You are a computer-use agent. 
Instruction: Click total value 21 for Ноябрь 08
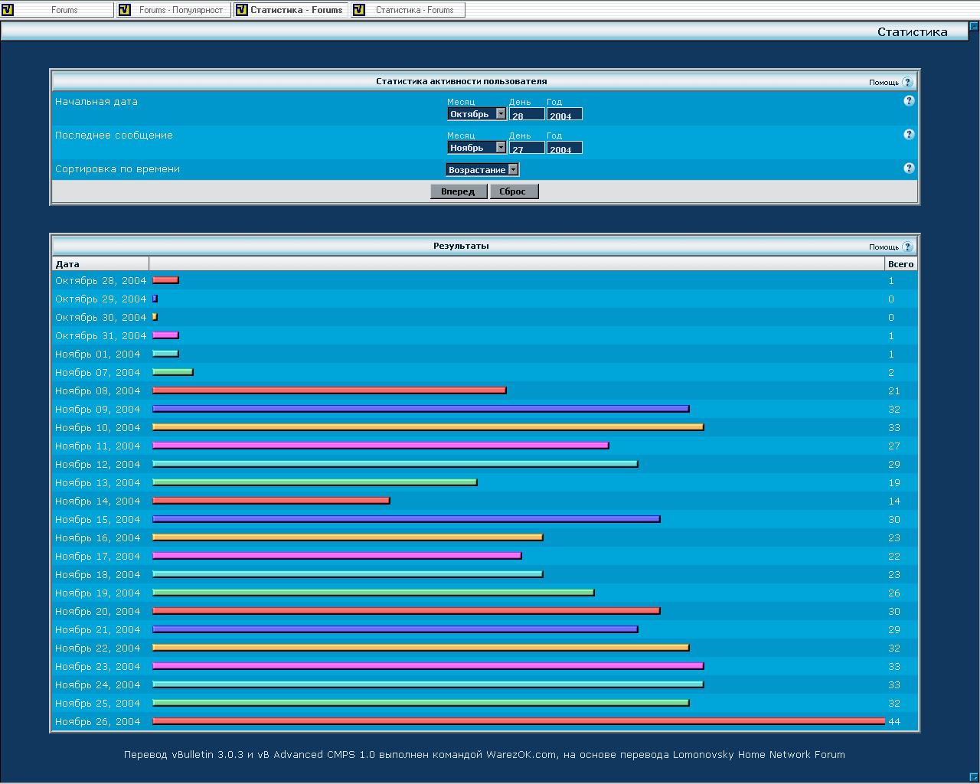click(894, 390)
